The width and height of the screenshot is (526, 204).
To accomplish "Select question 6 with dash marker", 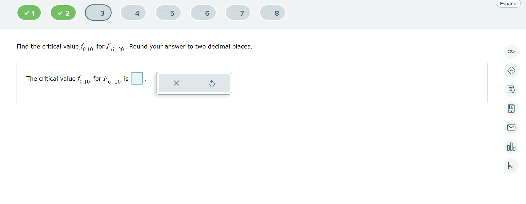I will [203, 12].
